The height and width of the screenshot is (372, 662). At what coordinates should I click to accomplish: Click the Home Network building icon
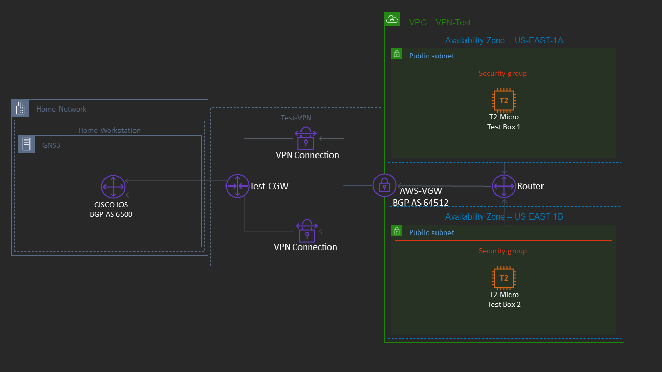20,107
